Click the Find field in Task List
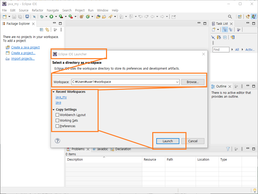258x194 pixels. [221, 49]
